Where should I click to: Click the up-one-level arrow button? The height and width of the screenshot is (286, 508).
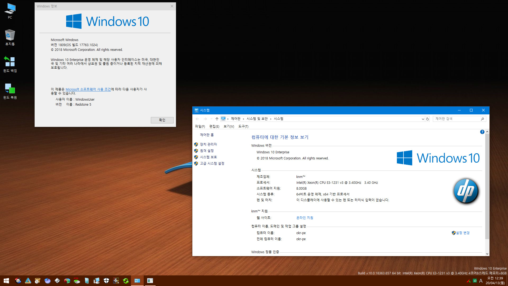[x=217, y=119]
